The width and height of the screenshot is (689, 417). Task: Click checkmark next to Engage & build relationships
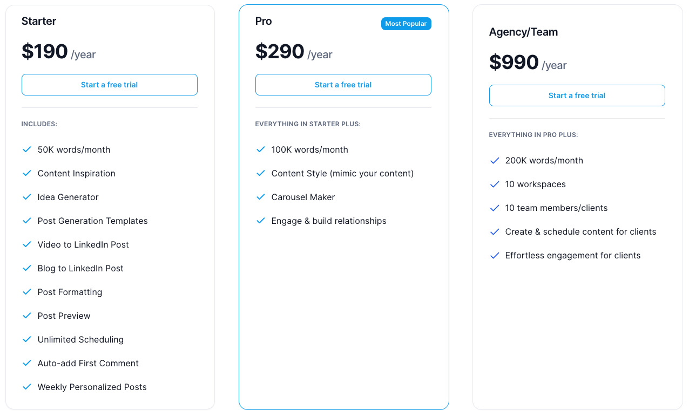click(260, 221)
